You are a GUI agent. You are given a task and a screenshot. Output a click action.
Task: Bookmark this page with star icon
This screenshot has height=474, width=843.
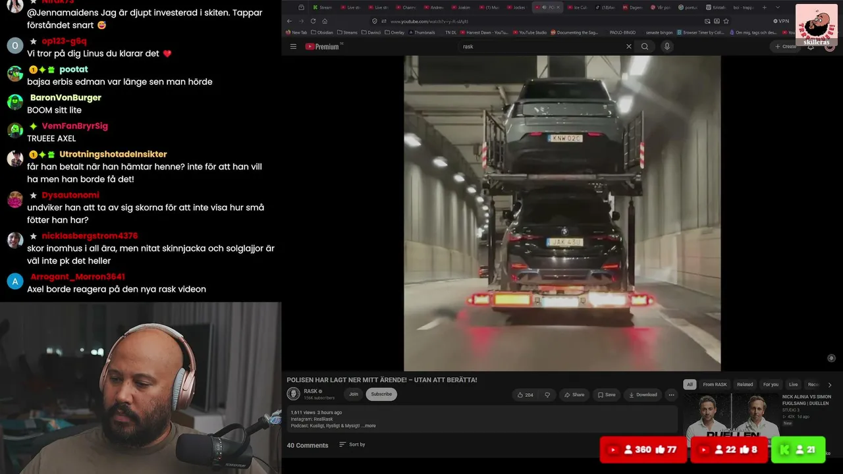point(726,21)
